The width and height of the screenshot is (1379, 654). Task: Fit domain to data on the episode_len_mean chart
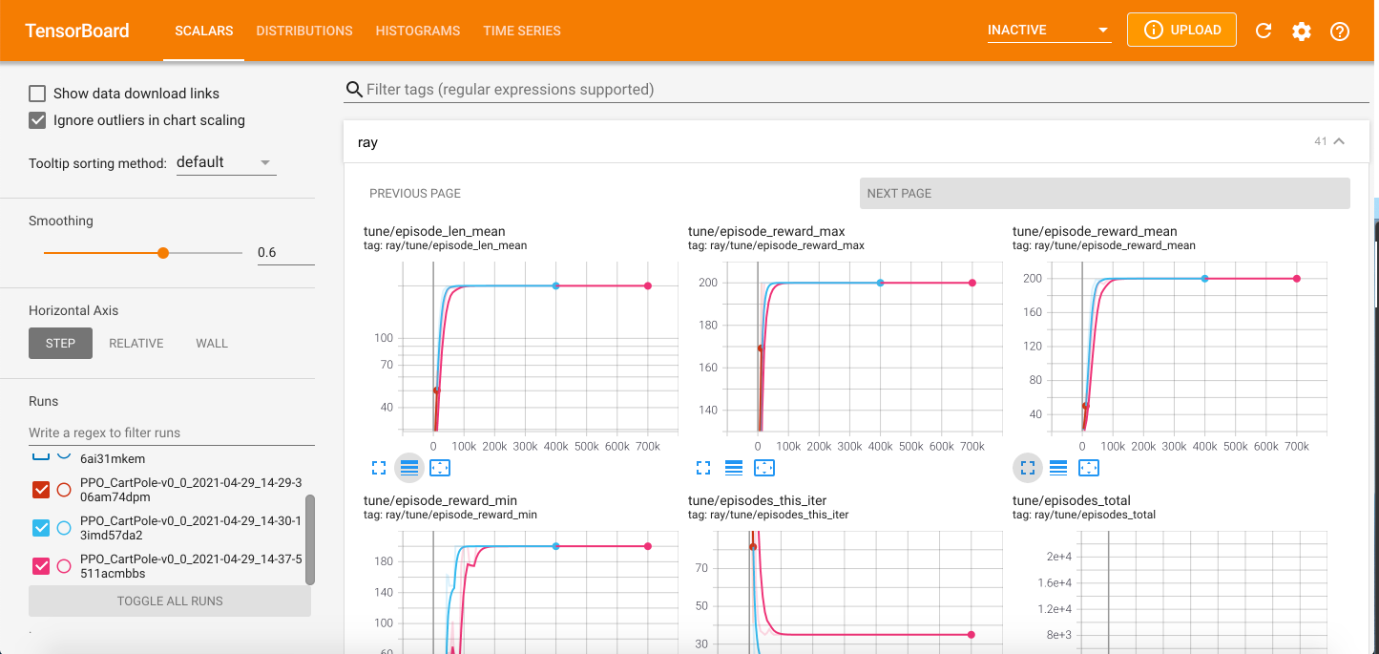click(440, 468)
